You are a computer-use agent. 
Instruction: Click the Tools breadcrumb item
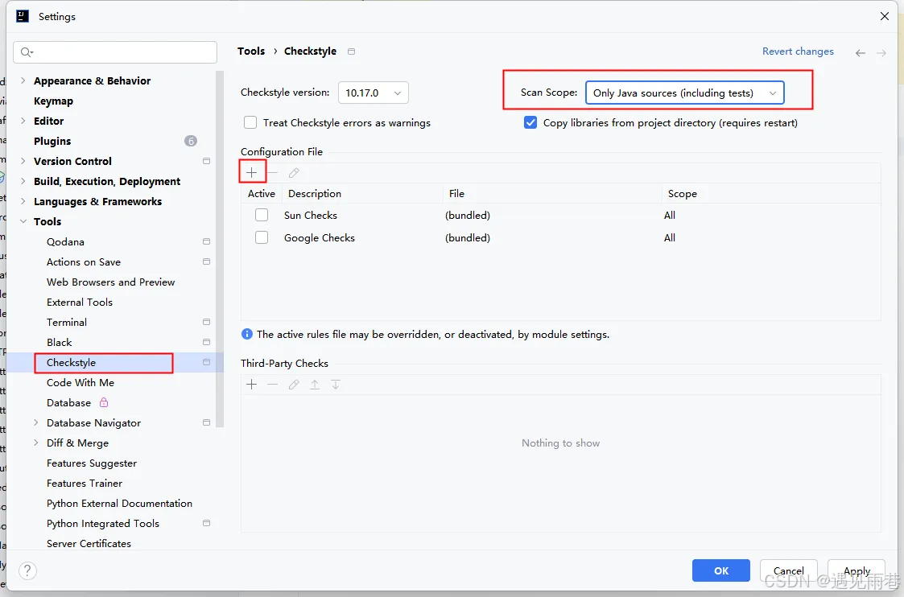[251, 51]
